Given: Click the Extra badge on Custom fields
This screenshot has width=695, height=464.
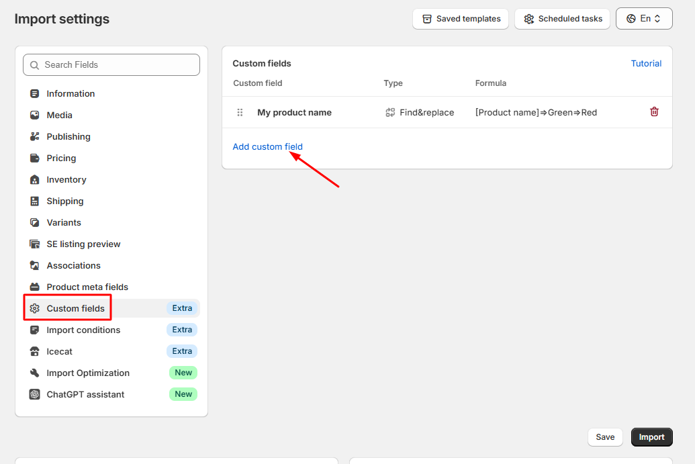Looking at the screenshot, I should (182, 308).
